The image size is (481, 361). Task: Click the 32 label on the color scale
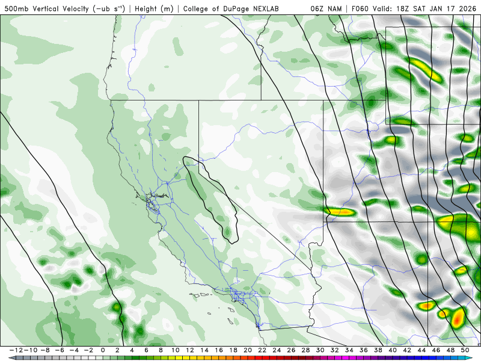(x=335, y=350)
